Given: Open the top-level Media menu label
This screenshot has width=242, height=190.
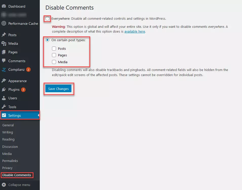Looking at the screenshot, I should coord(13,43).
